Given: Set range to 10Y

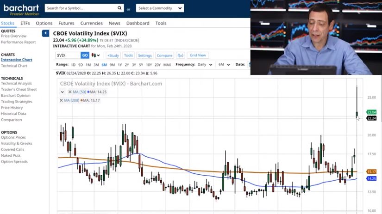Looking at the screenshot, I should coord(149,65).
